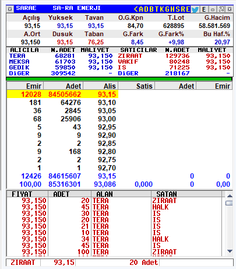Click the 93,086 weighted bid average
The height and width of the screenshot is (269, 236).
105,184
